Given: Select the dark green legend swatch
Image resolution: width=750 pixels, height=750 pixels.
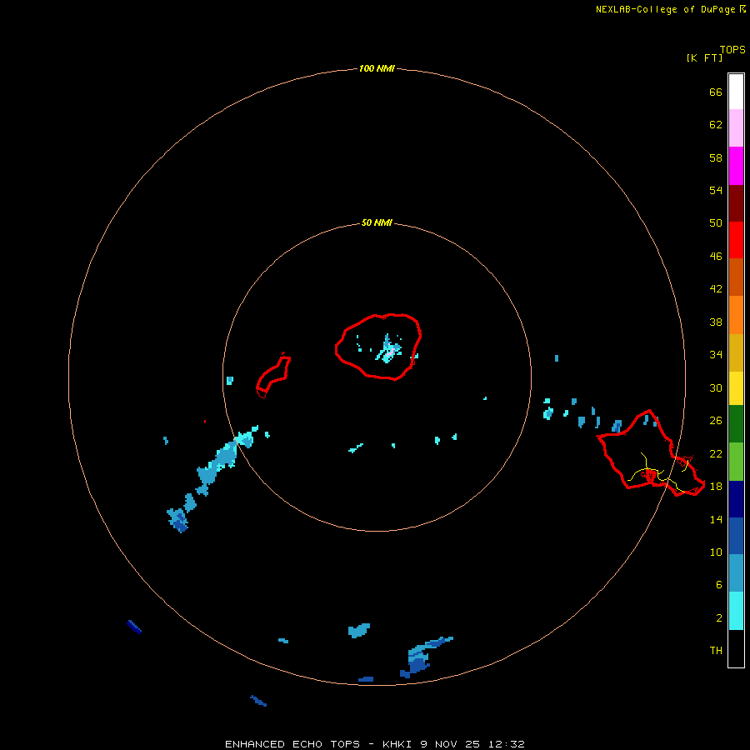Looking at the screenshot, I should click(736, 424).
